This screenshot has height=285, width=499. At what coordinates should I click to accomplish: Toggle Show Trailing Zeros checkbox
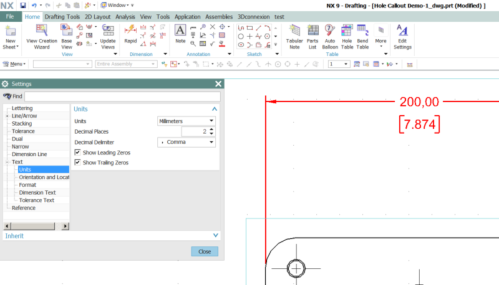coord(77,162)
